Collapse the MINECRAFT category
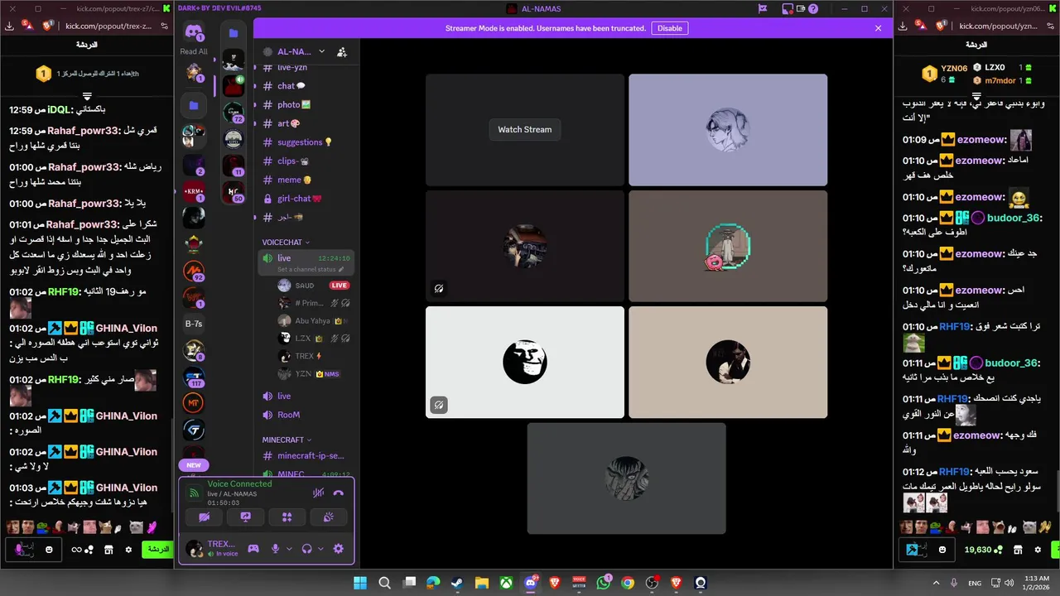The image size is (1060, 596). pos(287,440)
